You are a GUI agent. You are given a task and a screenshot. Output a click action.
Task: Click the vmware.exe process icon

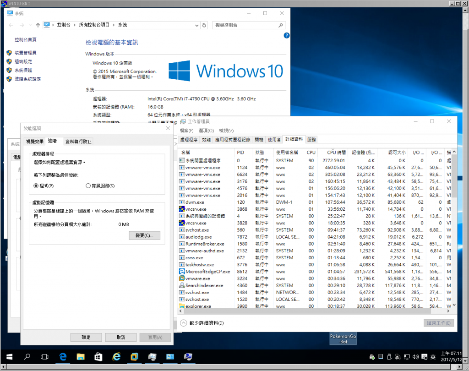[x=181, y=278]
